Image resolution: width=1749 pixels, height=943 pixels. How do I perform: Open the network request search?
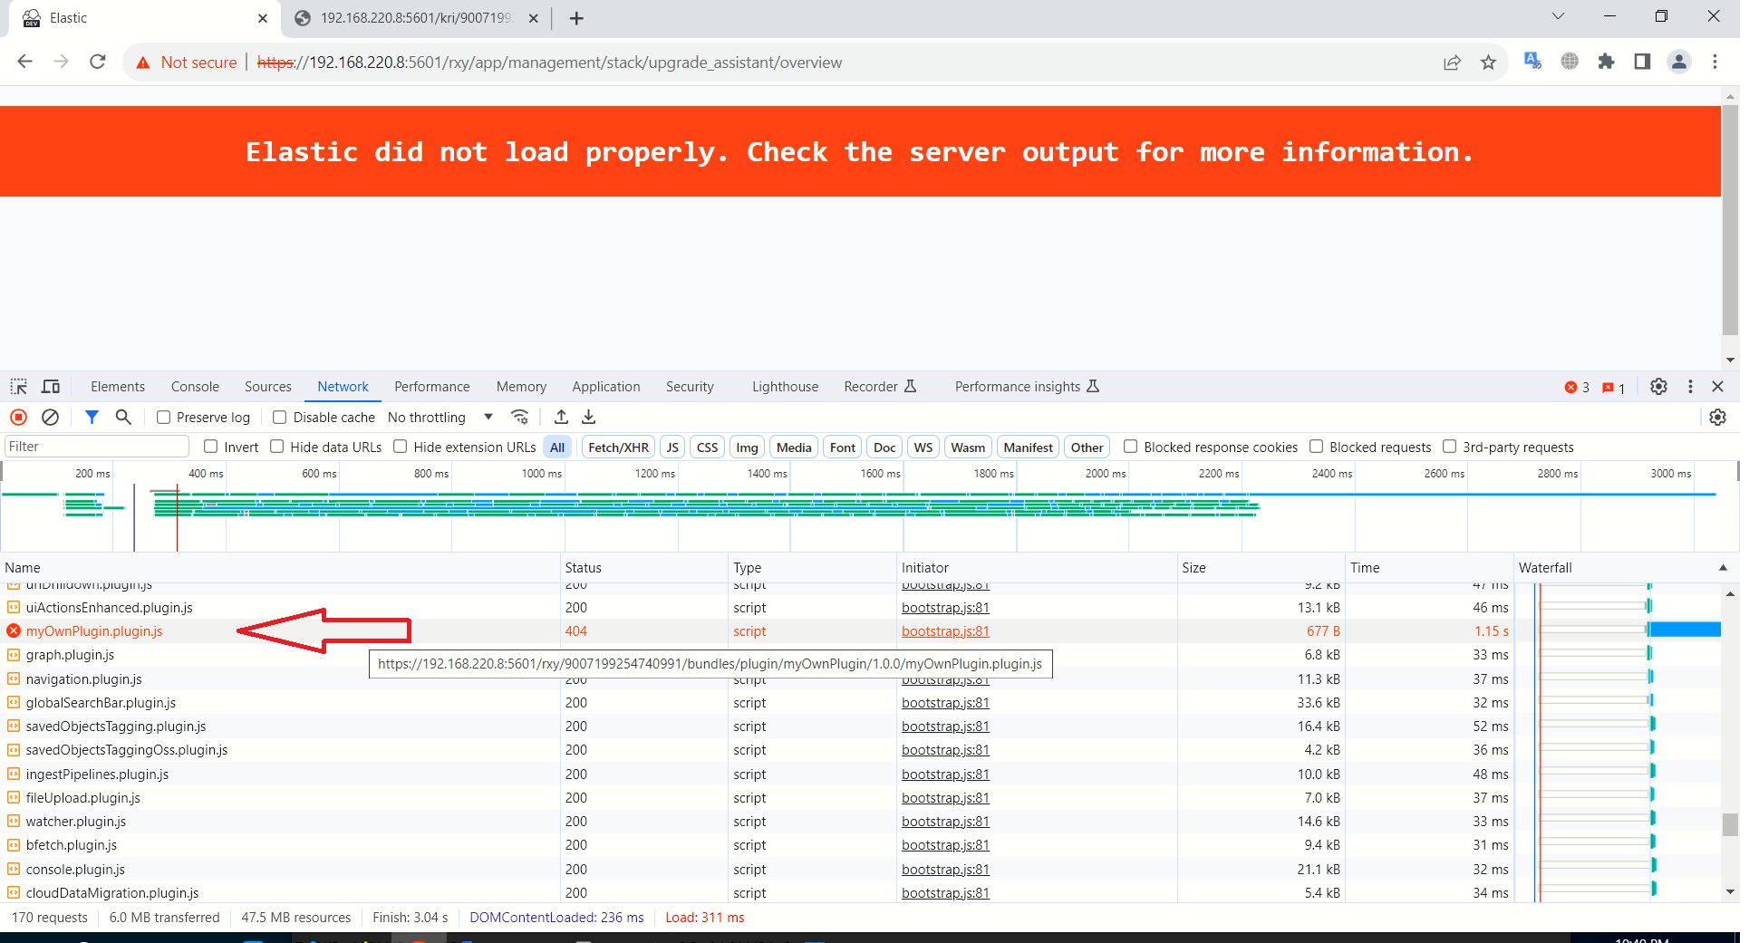click(123, 417)
